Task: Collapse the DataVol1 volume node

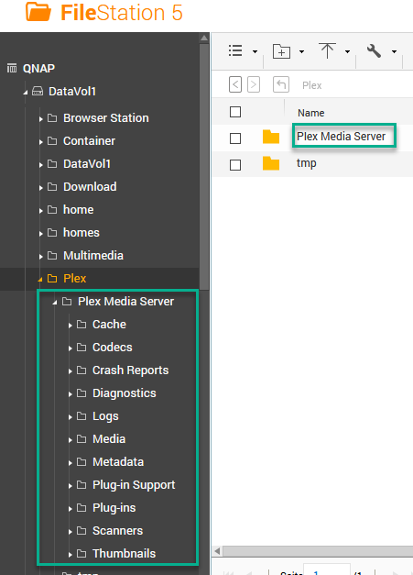Action: 26,93
